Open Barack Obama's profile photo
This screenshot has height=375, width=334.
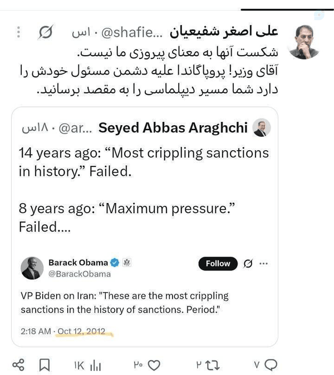click(x=32, y=268)
